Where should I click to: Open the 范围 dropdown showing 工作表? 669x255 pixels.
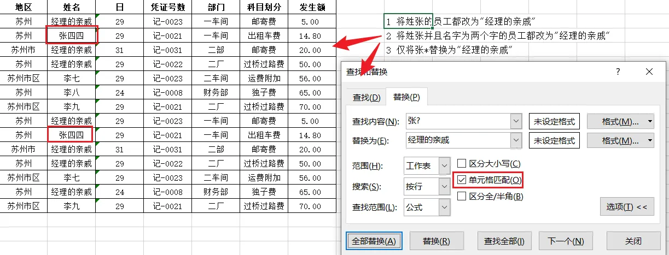click(x=444, y=166)
